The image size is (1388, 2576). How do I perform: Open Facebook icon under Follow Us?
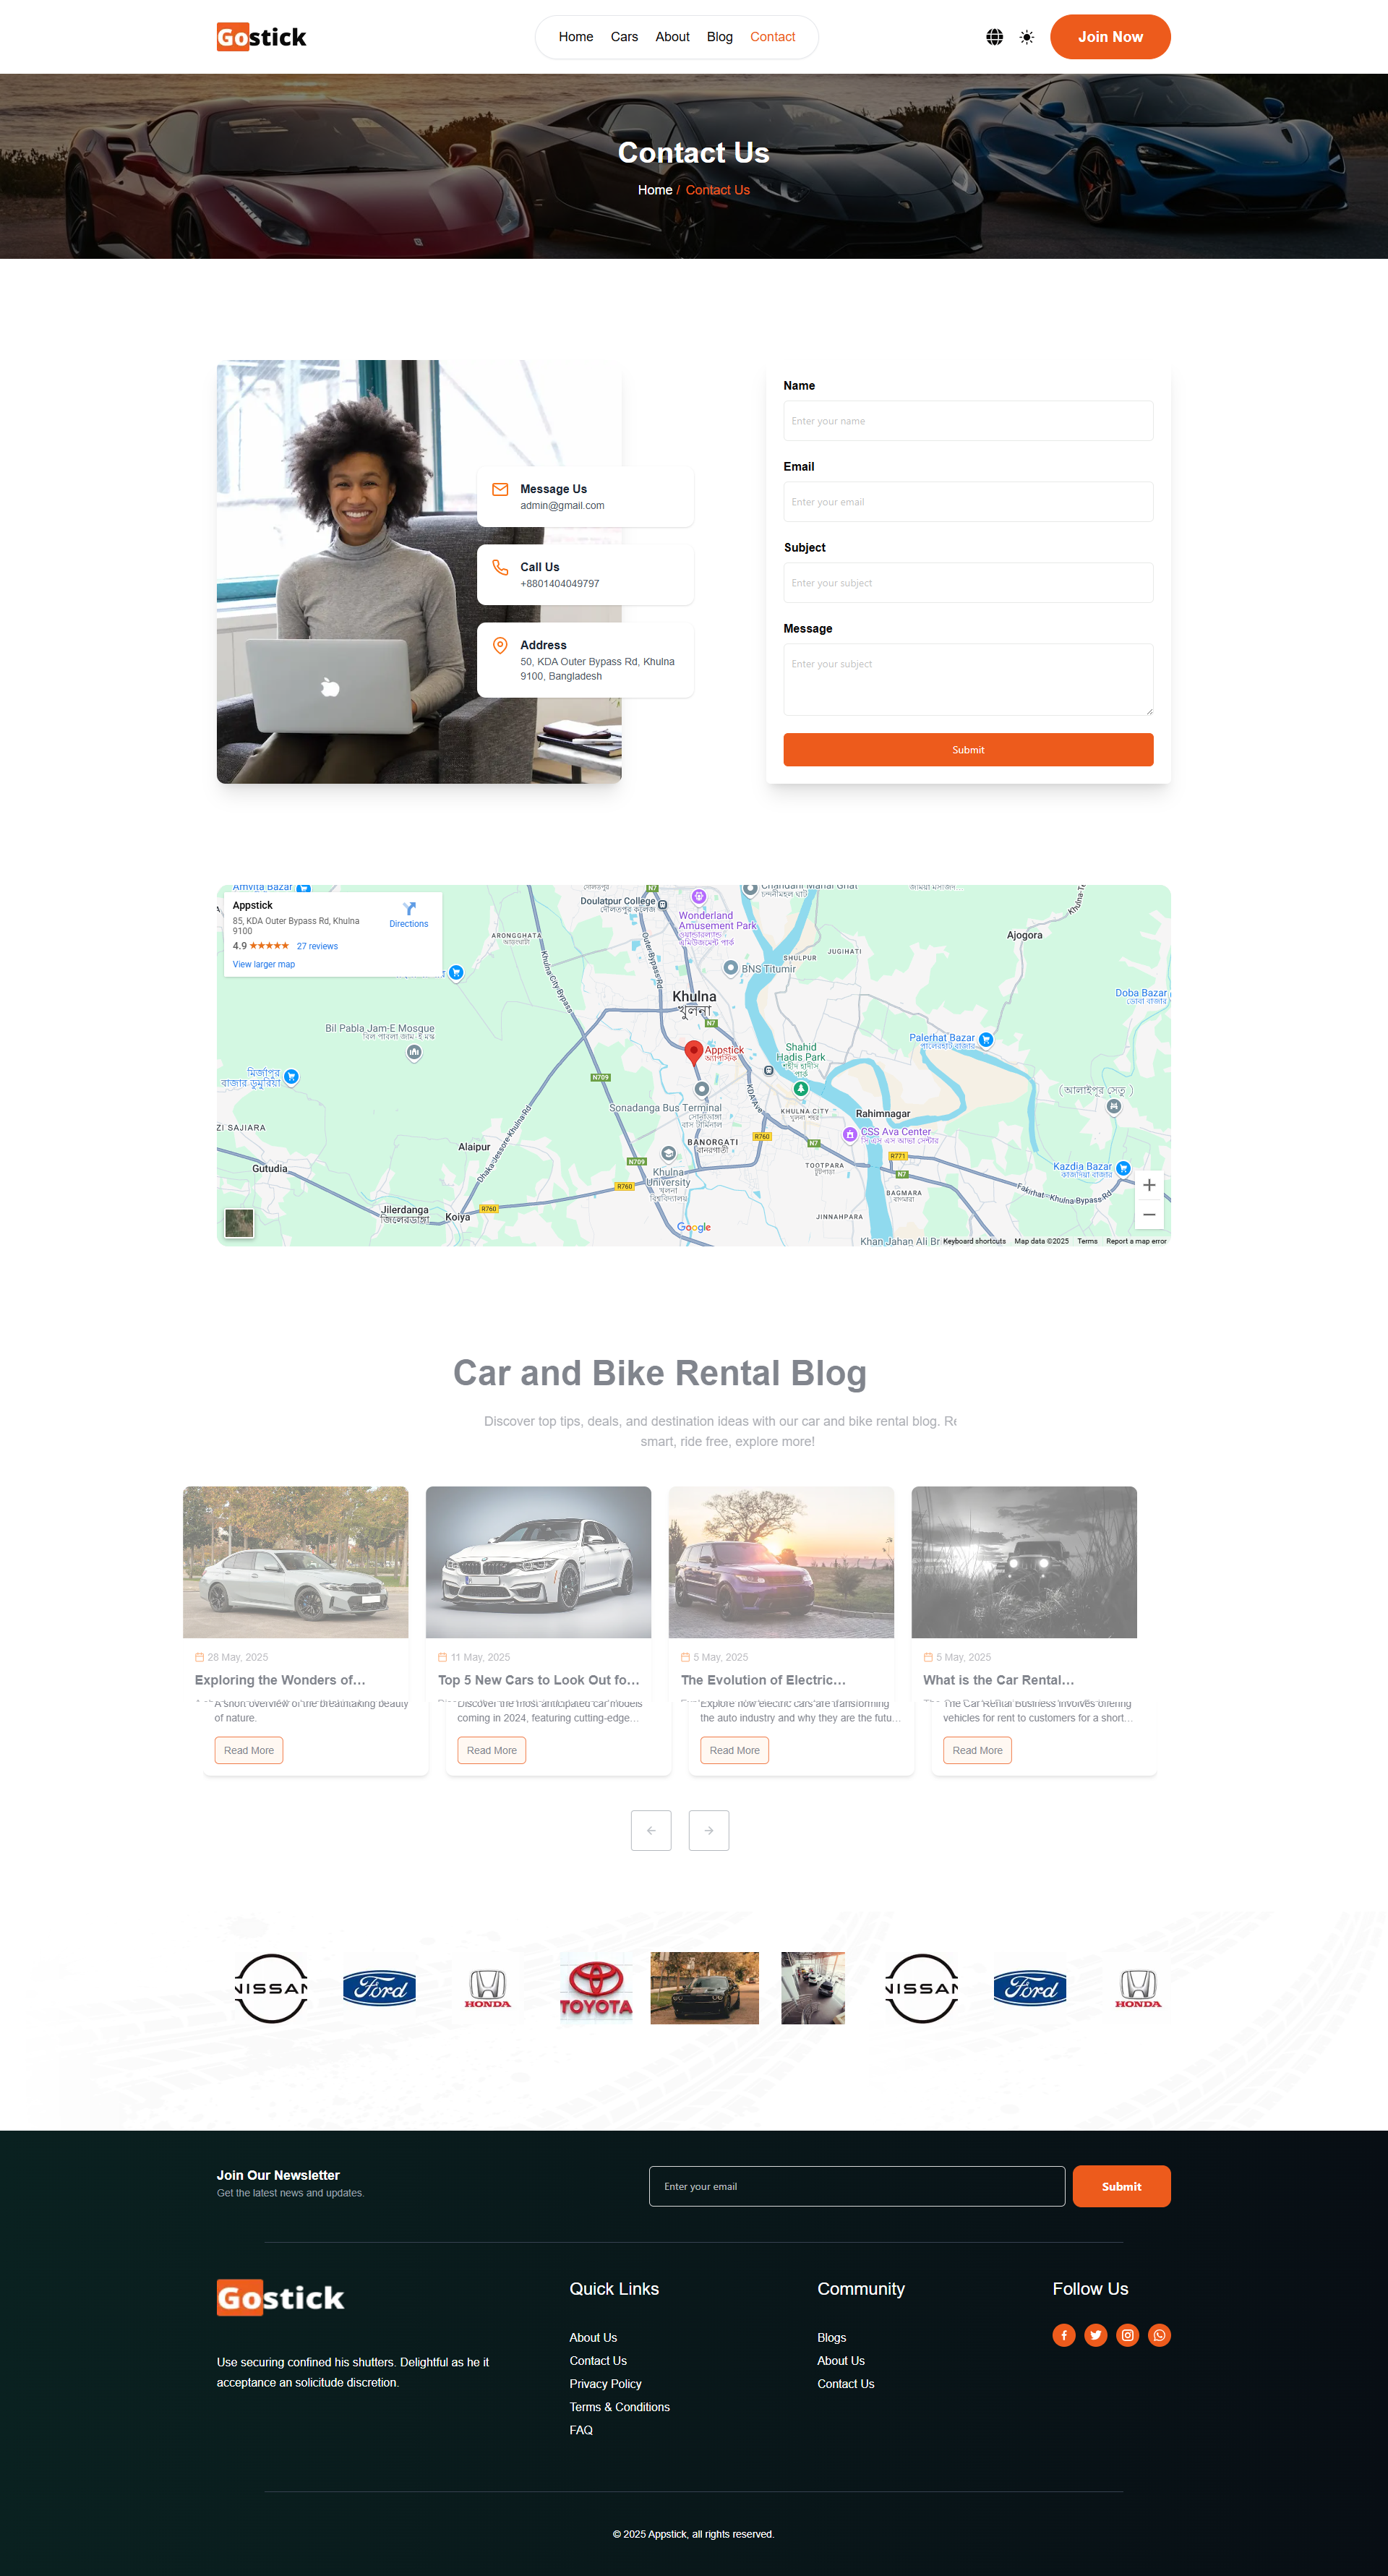[1063, 2335]
